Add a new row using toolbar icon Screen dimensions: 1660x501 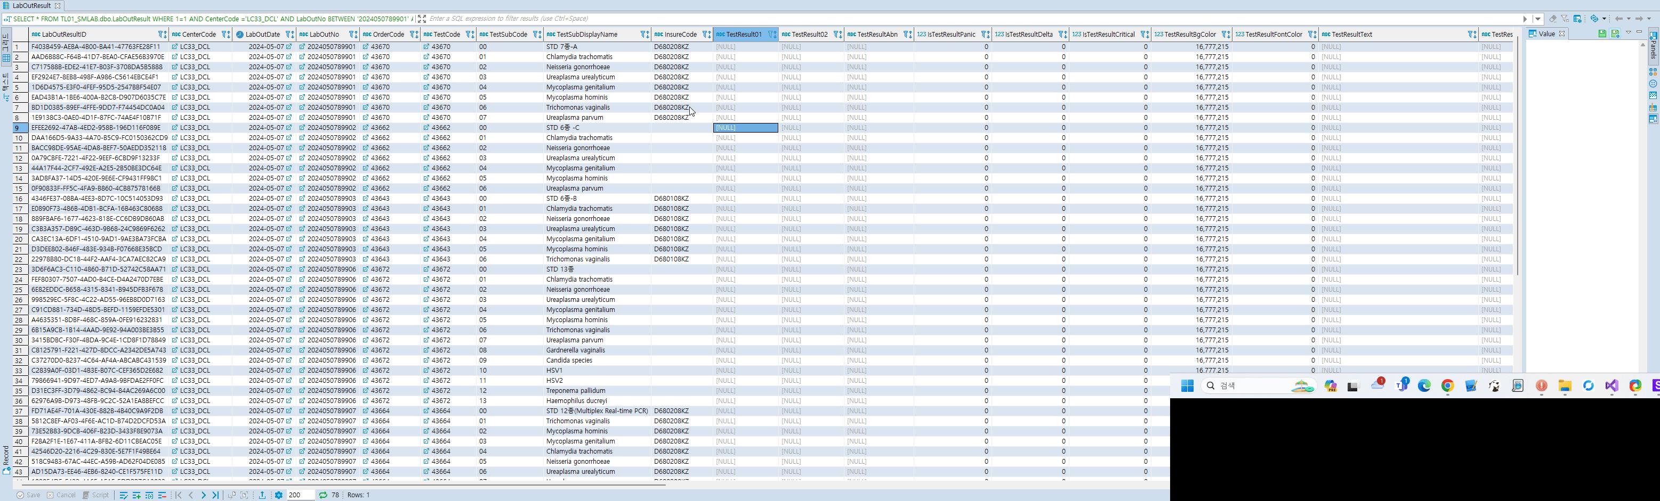click(x=136, y=495)
